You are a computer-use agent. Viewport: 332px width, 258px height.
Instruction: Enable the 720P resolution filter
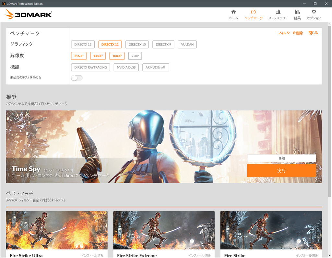click(x=135, y=56)
